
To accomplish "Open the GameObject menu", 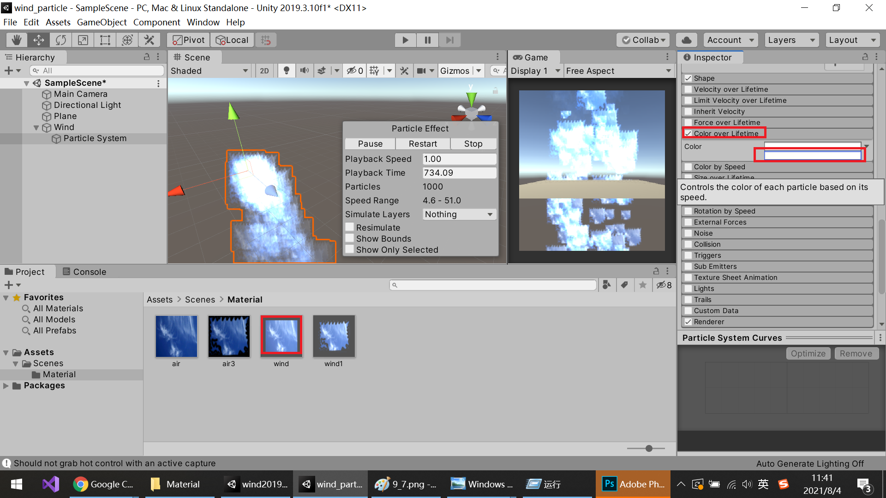I will pyautogui.click(x=102, y=22).
